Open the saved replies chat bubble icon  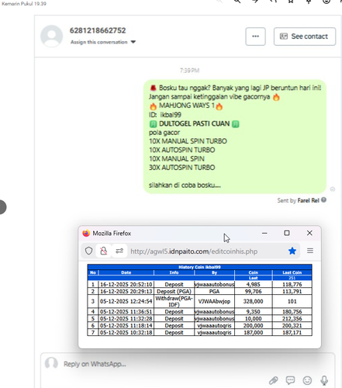point(290,380)
